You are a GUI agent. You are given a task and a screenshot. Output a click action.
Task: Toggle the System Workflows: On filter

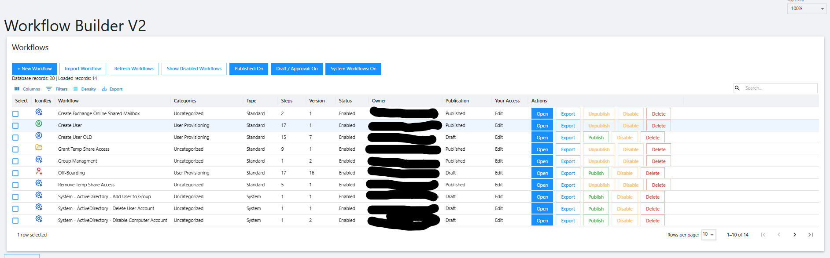[353, 69]
